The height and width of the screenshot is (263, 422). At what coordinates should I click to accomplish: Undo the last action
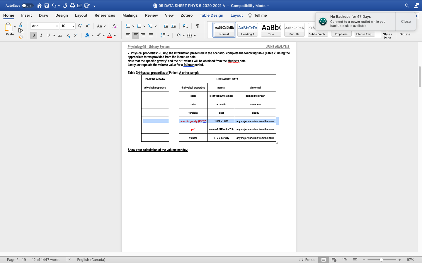54,6
